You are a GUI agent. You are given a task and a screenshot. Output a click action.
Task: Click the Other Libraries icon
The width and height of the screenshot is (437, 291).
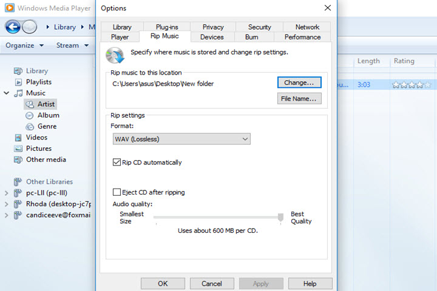tap(18, 182)
